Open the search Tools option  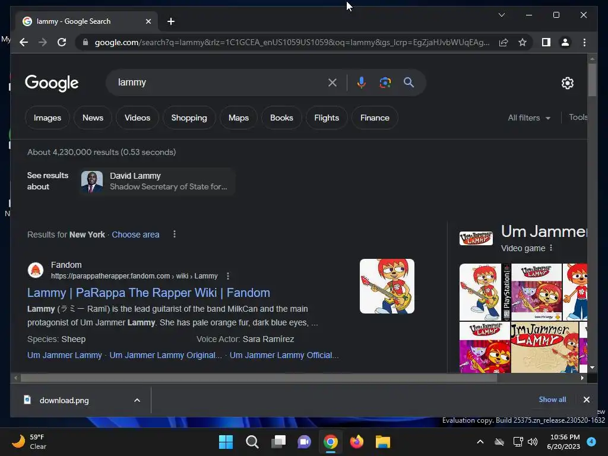point(578,117)
